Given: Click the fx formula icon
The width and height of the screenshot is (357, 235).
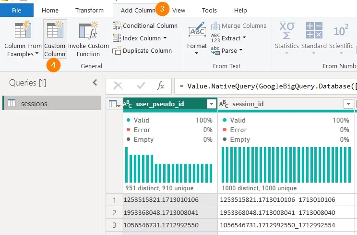Looking at the screenshot, I should click(x=161, y=86).
